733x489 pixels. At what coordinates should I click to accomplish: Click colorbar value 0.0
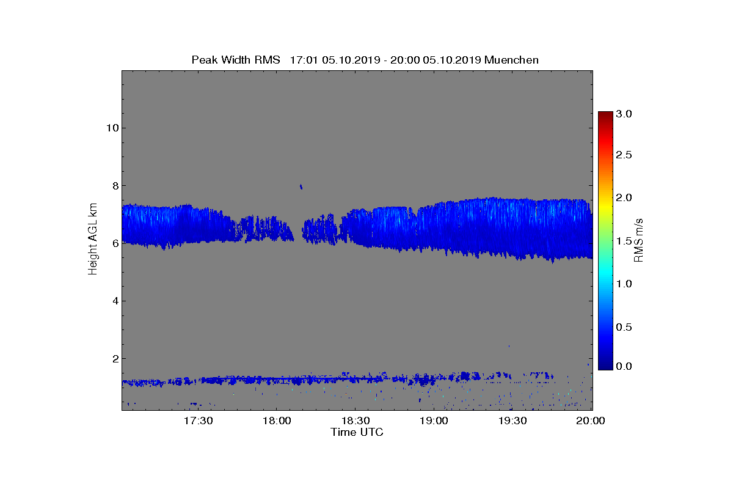624,367
